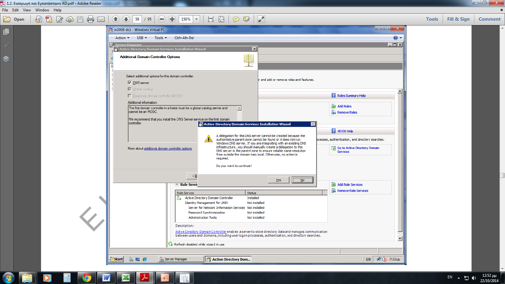This screenshot has width=505, height=284.
Task: Click the zoom value field showing 150%
Action: (x=186, y=19)
